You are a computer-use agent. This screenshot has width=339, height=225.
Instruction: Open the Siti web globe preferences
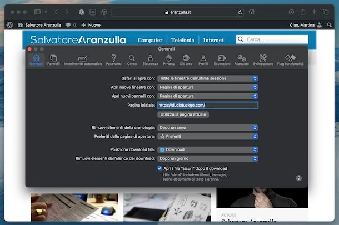186,60
